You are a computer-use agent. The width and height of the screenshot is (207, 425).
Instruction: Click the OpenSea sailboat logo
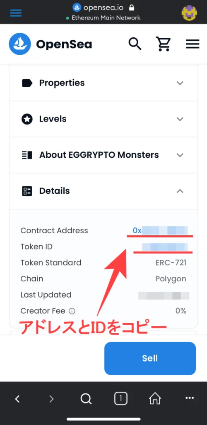(x=19, y=44)
